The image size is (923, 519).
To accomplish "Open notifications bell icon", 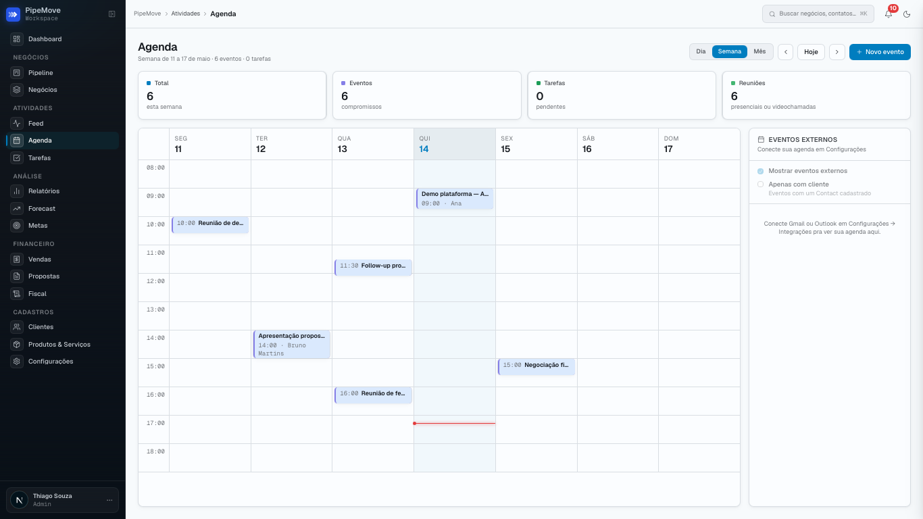I will tap(889, 14).
